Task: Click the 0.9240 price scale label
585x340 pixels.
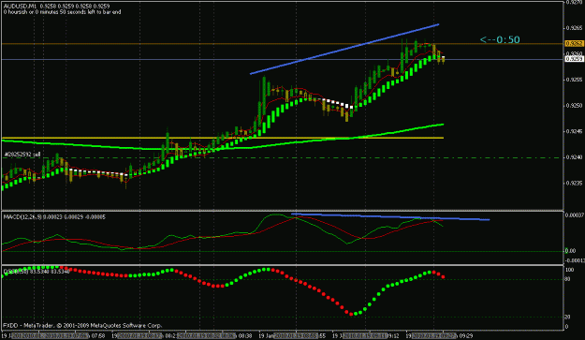Action: pyautogui.click(x=574, y=157)
